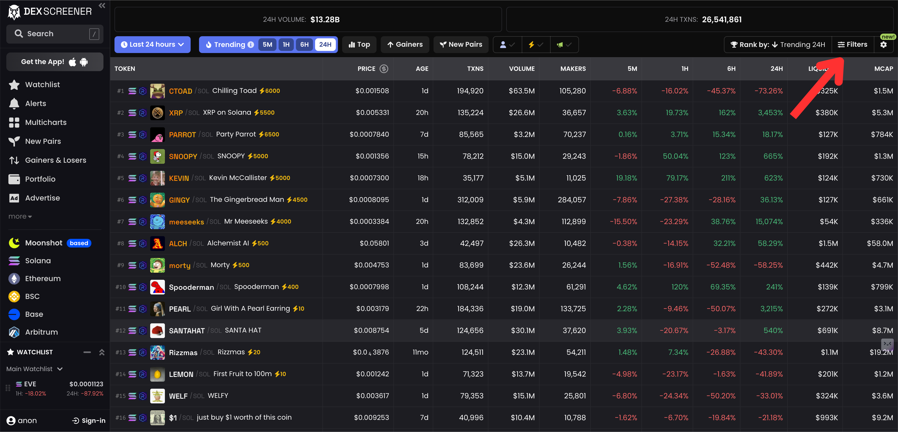Click the Sign-in link
The width and height of the screenshot is (898, 432).
88,420
